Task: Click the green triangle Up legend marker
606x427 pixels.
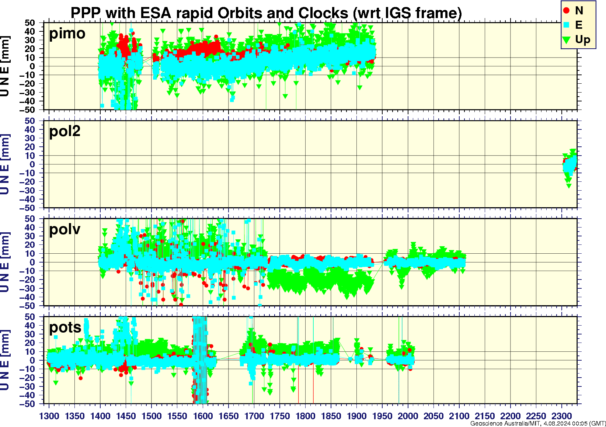Action: click(x=567, y=39)
